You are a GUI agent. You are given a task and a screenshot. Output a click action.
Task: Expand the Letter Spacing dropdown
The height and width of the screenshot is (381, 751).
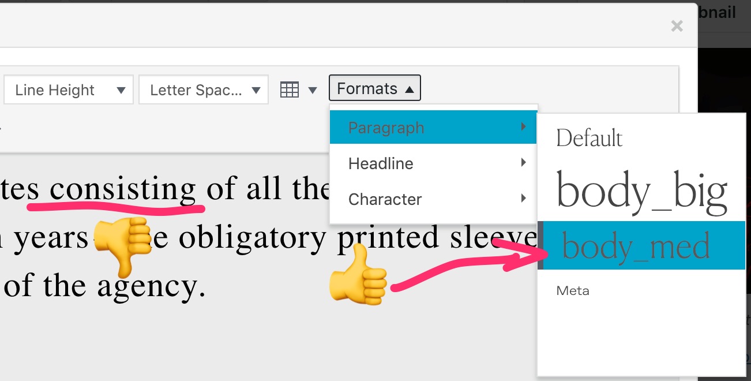(203, 90)
